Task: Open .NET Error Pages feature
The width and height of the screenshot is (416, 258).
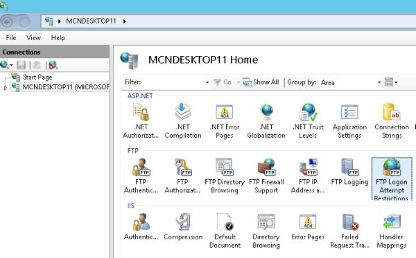Action: tap(225, 121)
